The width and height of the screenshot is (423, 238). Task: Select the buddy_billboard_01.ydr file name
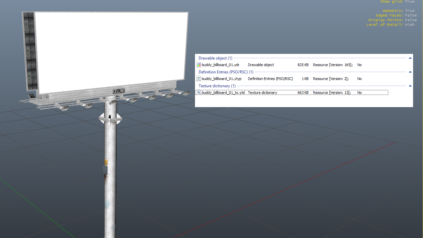(x=220, y=65)
